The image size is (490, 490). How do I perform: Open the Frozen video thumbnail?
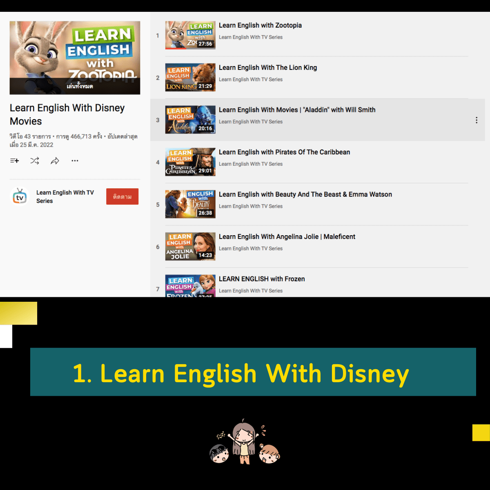click(x=190, y=286)
